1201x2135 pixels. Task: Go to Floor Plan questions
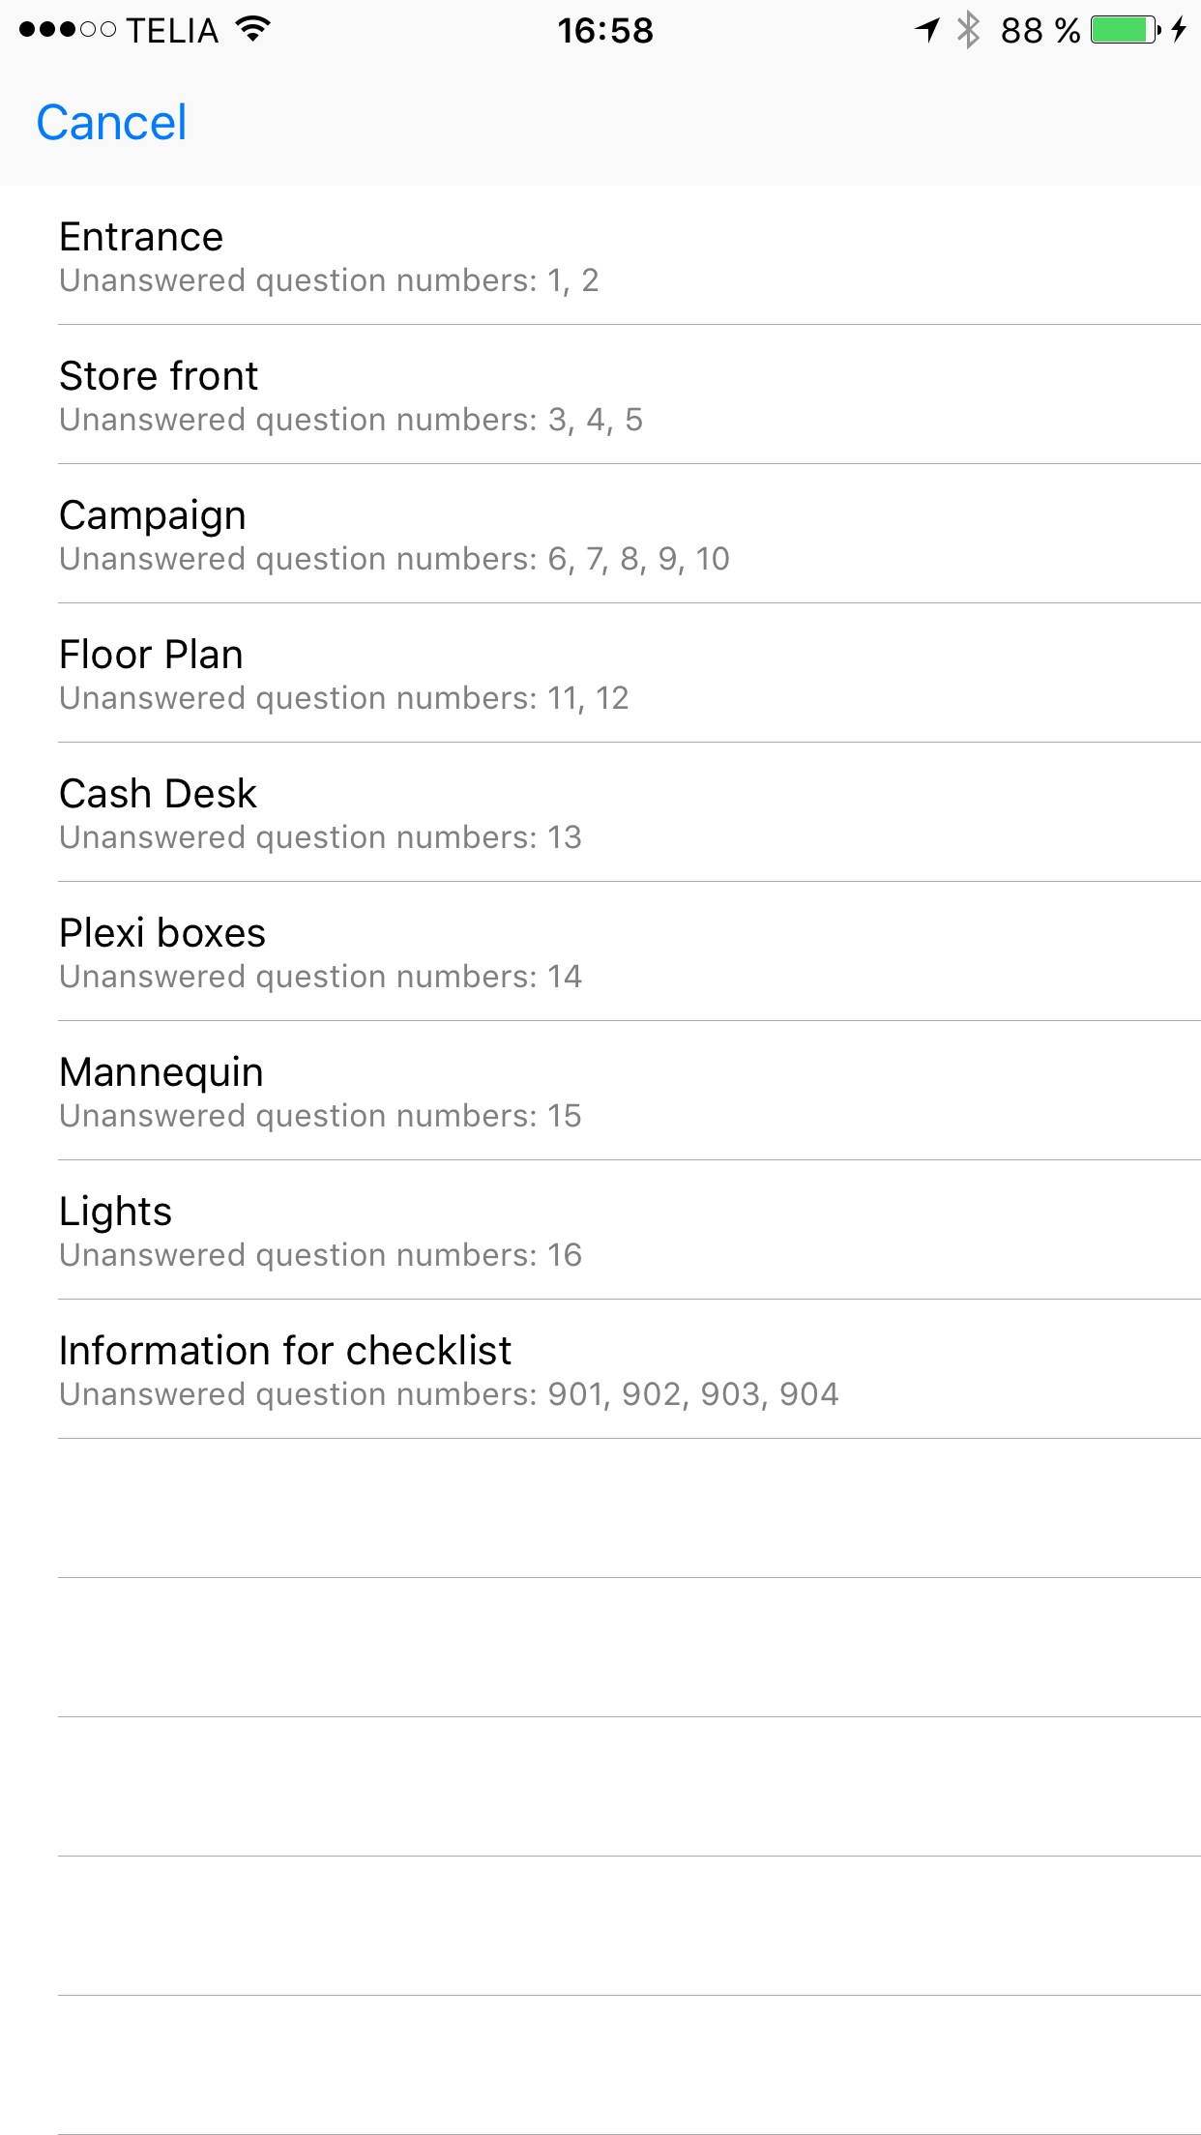tap(600, 673)
